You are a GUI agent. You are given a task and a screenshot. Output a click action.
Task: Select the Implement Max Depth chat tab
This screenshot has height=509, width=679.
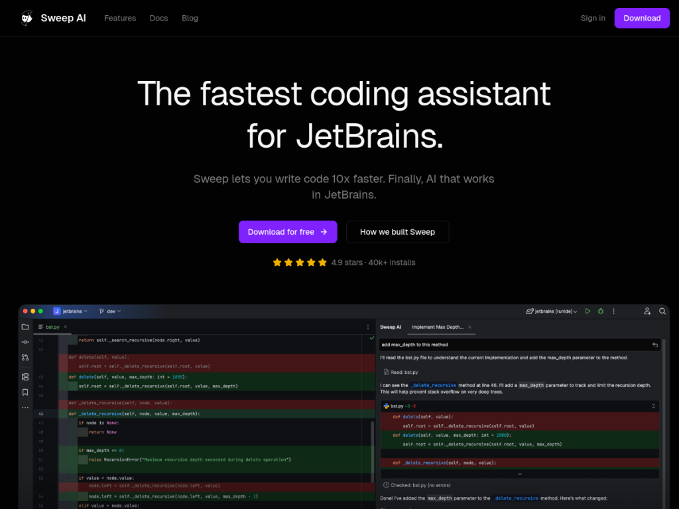[438, 327]
